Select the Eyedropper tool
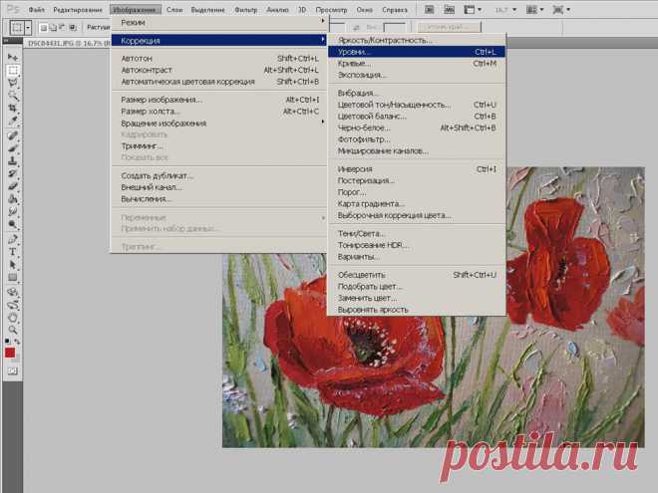Screen dimensions: 658x493 point(13,121)
